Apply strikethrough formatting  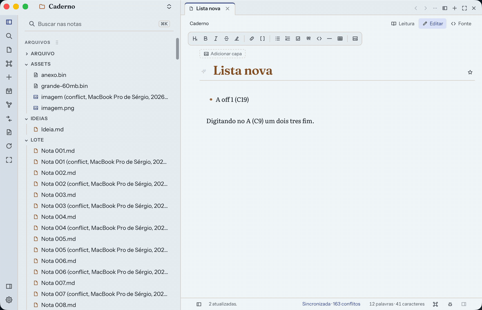226,39
